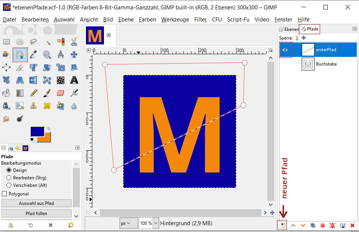
Task: Select the Gradient tool
Action: tap(20, 93)
